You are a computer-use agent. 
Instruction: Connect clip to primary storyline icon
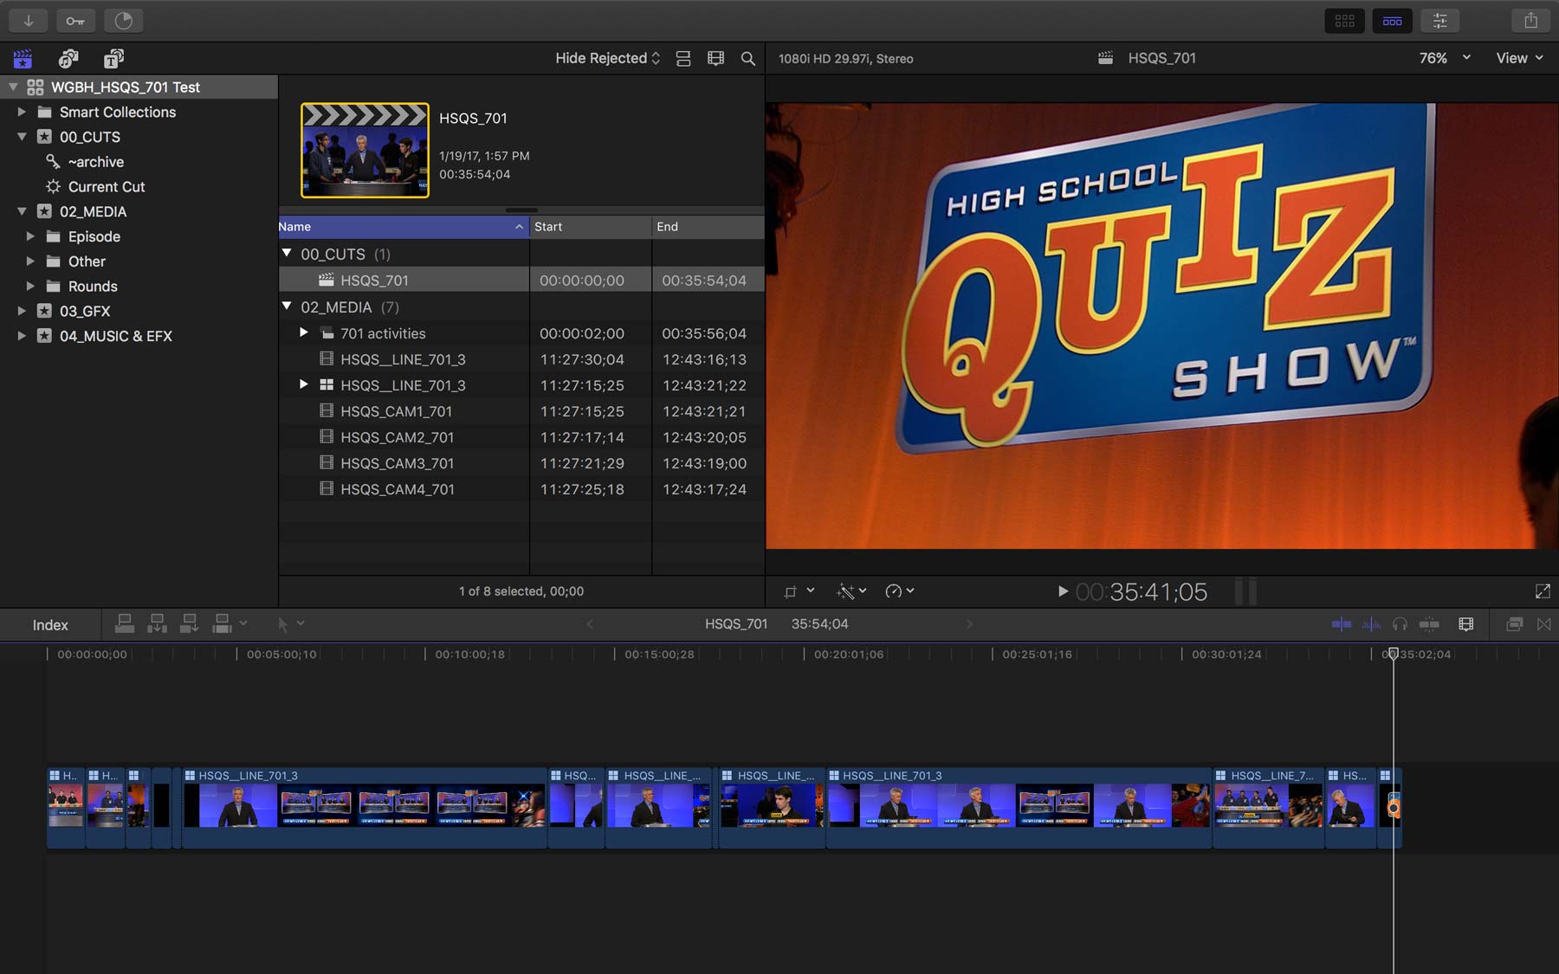pos(125,623)
